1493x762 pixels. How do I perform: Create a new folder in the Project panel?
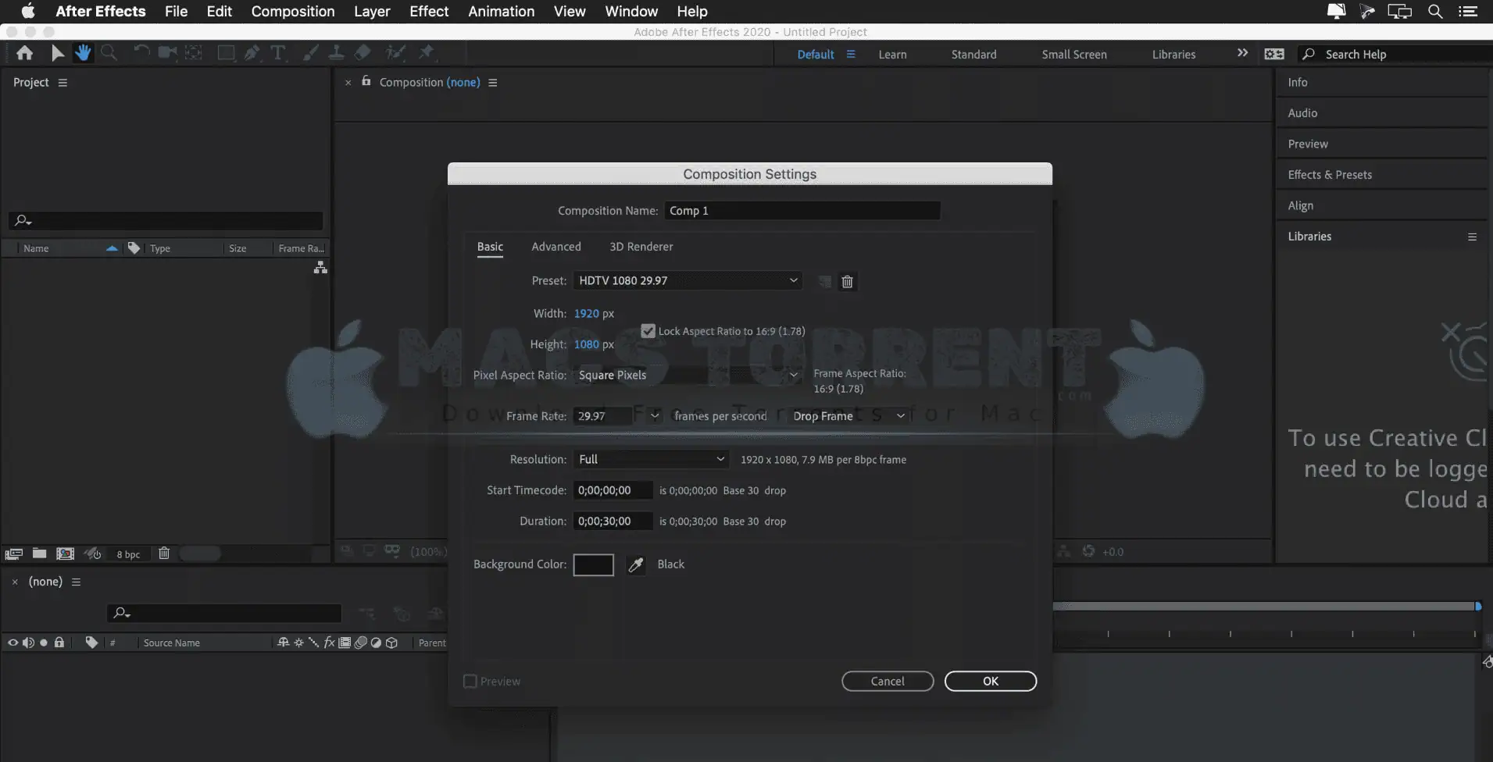point(39,554)
